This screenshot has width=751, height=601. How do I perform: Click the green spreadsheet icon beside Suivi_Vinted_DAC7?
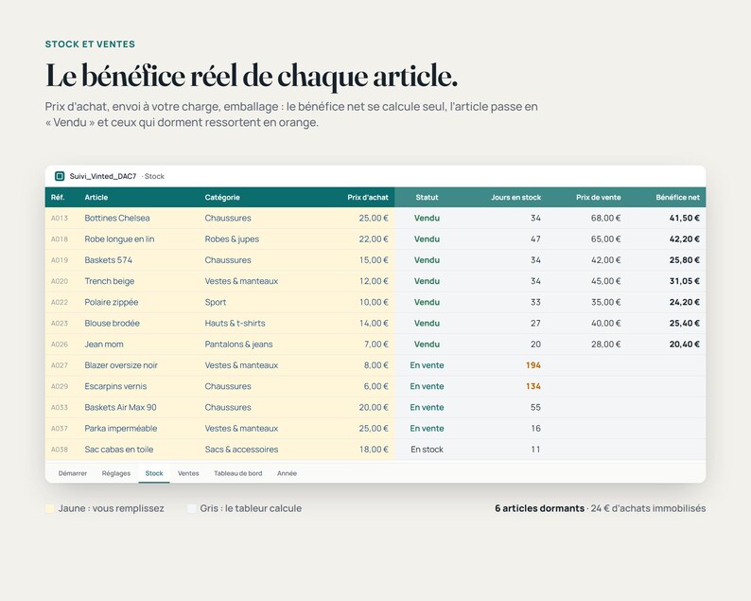pyautogui.click(x=60, y=176)
